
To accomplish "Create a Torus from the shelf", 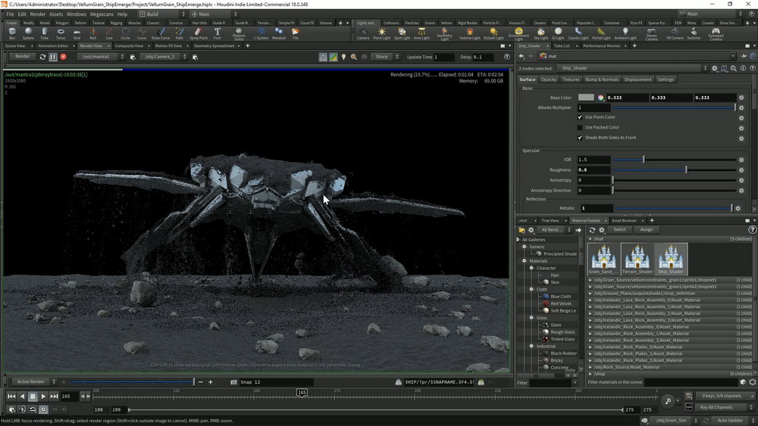I will [61, 33].
